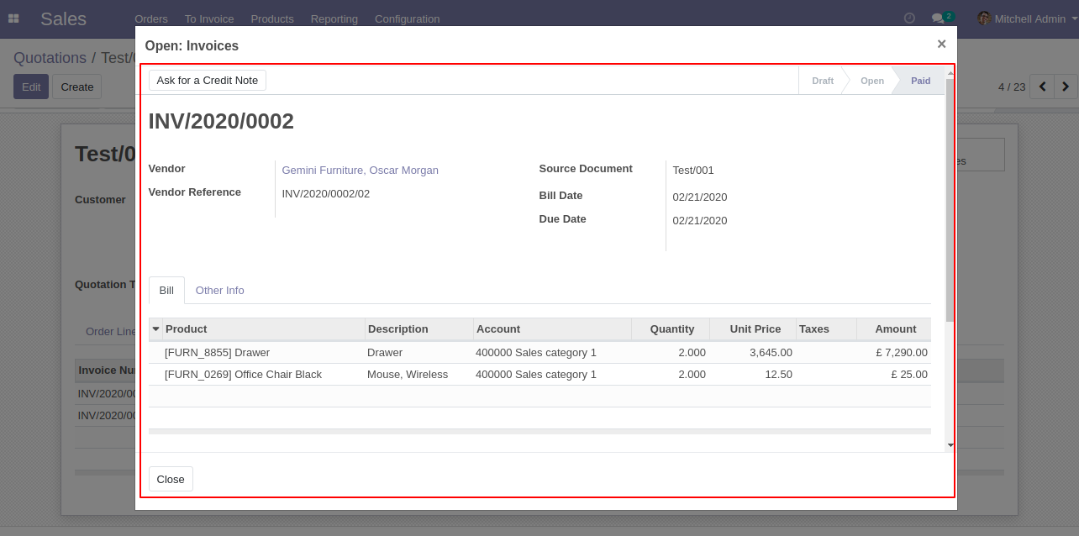Go to previous record arrow

(1042, 87)
